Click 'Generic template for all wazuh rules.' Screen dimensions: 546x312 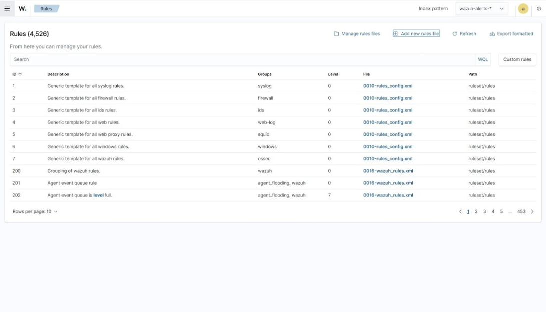click(86, 159)
